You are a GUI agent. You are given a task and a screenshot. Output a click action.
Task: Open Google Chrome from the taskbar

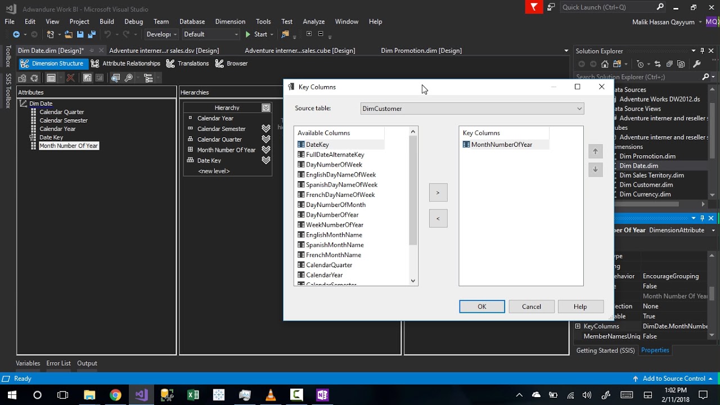pyautogui.click(x=115, y=395)
